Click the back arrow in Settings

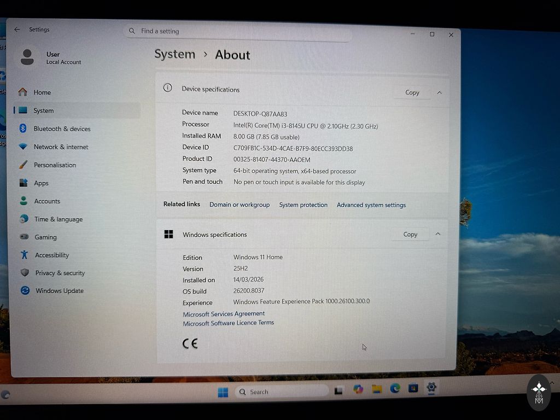click(17, 30)
